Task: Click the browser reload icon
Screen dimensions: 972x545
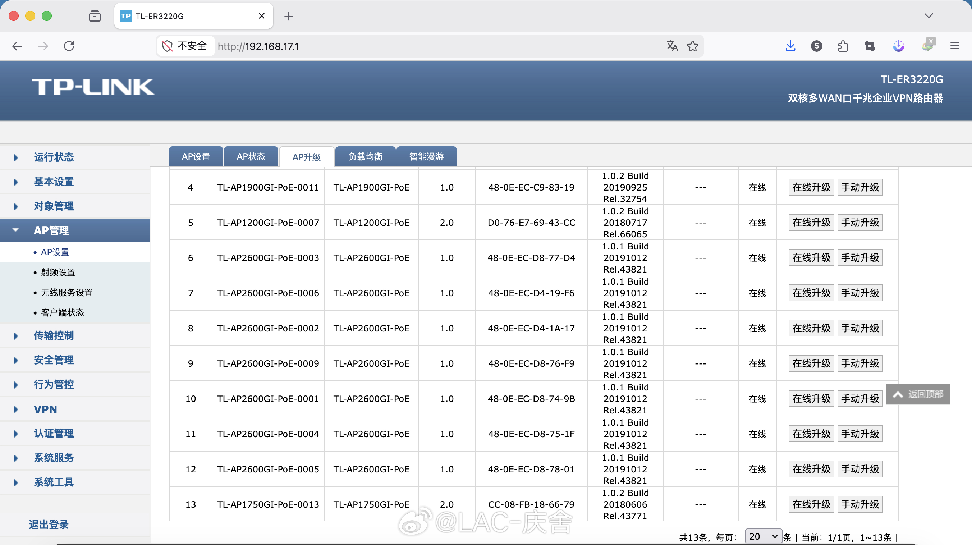Action: pos(69,46)
